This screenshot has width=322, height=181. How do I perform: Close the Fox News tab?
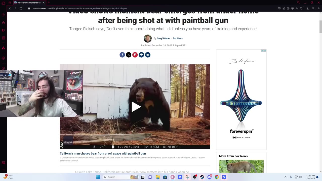(x=44, y=3)
